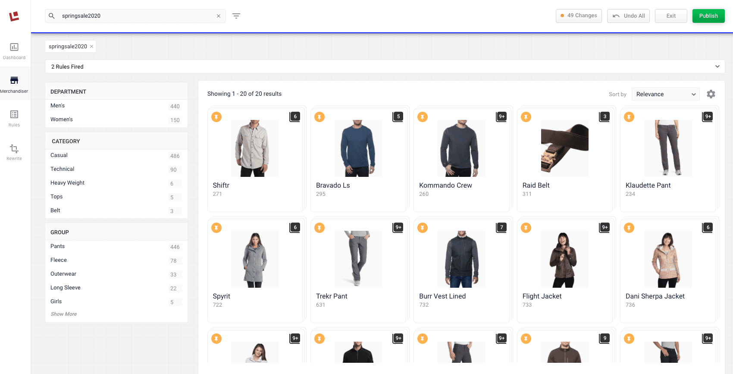Click the app logo in the sidebar
Image resolution: width=733 pixels, height=374 pixels.
tap(14, 16)
